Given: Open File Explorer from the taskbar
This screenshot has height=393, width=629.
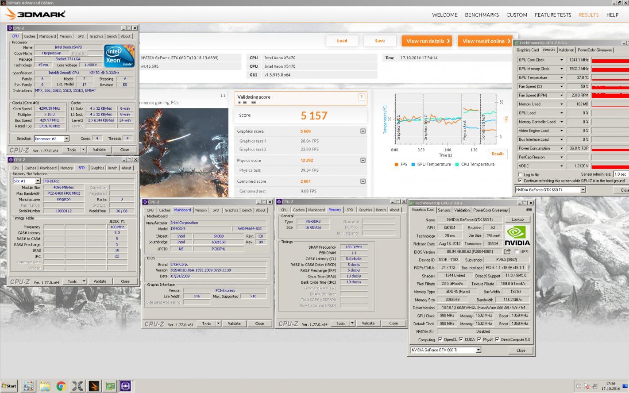Looking at the screenshot, I should point(45,386).
